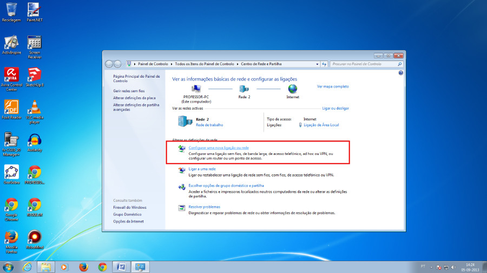The height and width of the screenshot is (273, 487).
Task: Launch VLC media player desktop icon
Action: (x=35, y=112)
